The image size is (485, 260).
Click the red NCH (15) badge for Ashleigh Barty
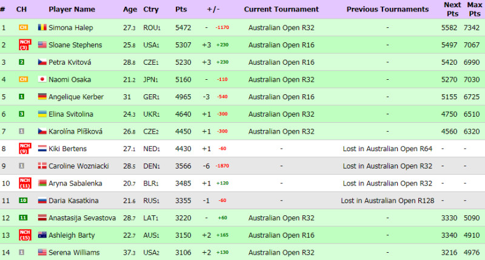25,235
